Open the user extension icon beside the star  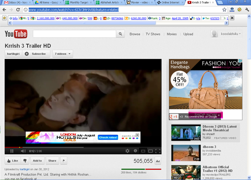pos(232,10)
